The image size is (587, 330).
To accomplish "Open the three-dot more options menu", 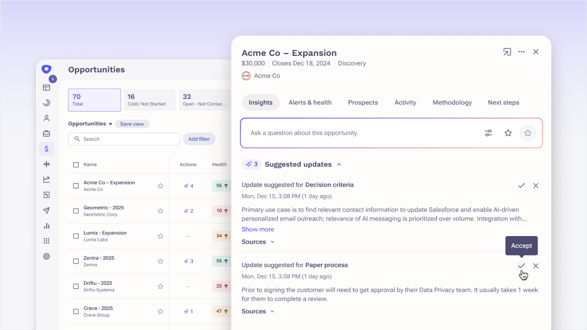I will (522, 52).
